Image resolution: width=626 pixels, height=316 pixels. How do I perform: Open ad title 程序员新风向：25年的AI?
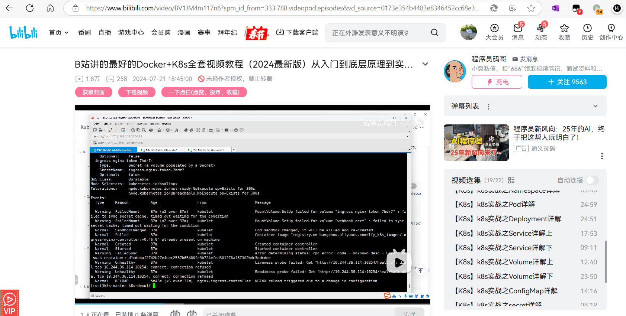[x=559, y=133]
